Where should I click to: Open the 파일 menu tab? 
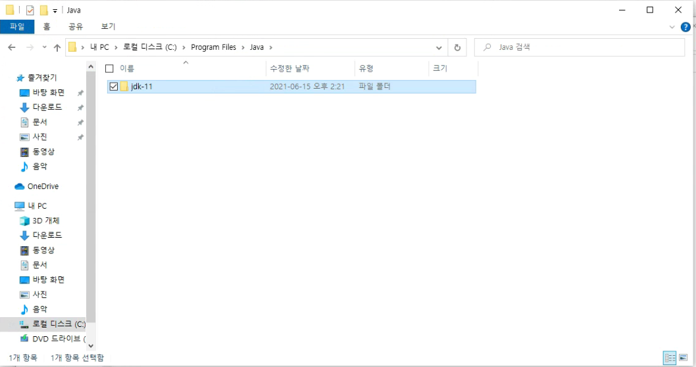tap(17, 27)
